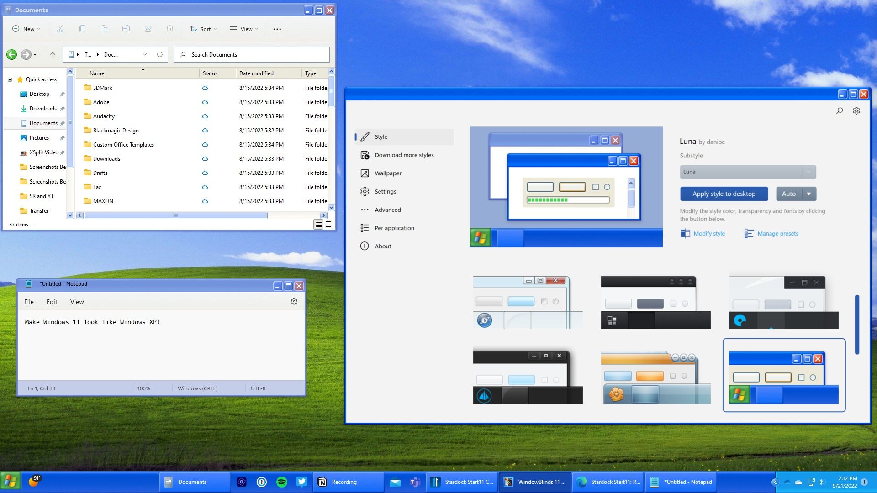Screen dimensions: 877x493
Task: Open the Edit menu in Notepad
Action: click(52, 301)
